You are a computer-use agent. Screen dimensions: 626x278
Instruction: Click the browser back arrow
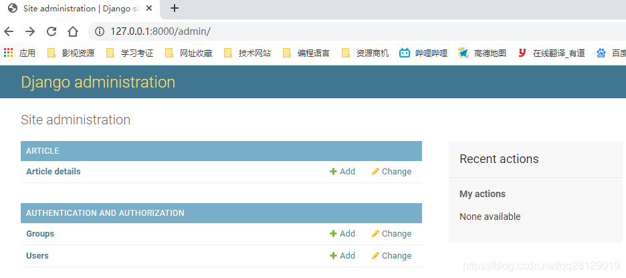tap(9, 31)
